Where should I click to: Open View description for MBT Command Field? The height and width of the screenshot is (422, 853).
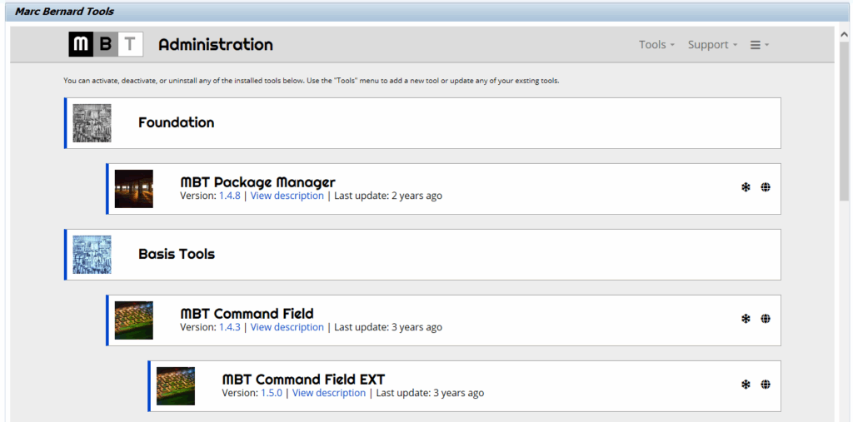[287, 327]
